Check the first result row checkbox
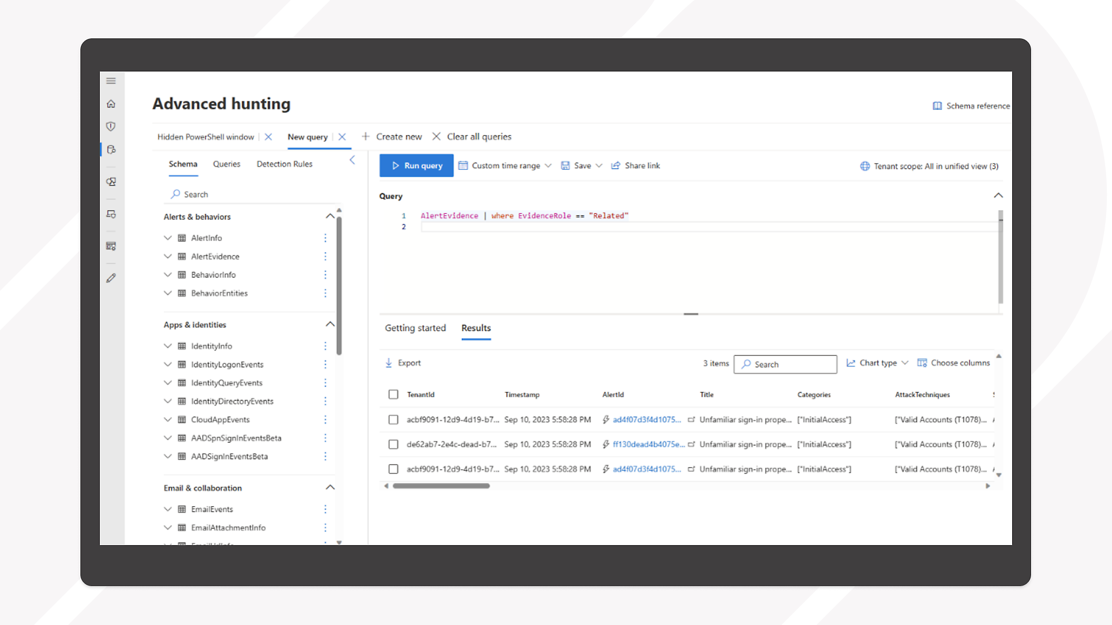The image size is (1112, 625). point(393,419)
